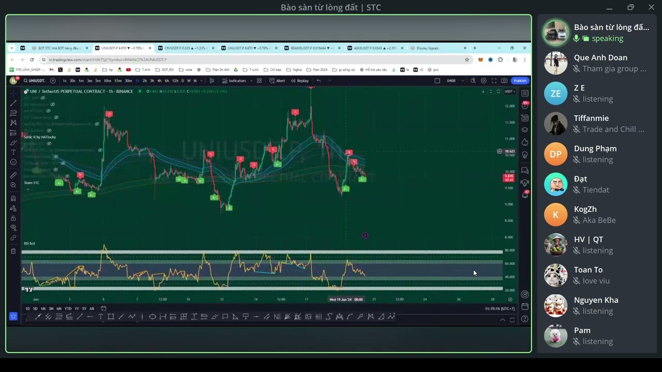Select the 1M date range

[43, 308]
